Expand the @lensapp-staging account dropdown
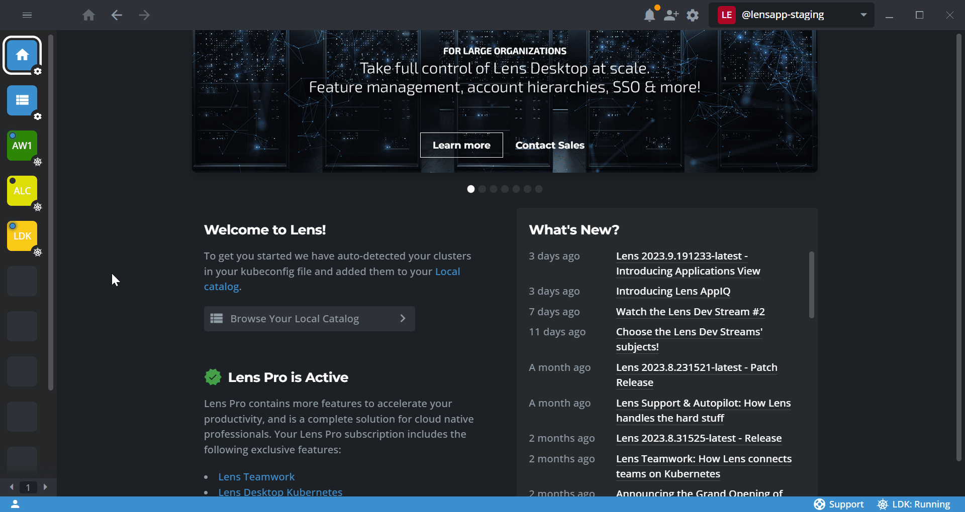This screenshot has height=512, width=965. 863,15
